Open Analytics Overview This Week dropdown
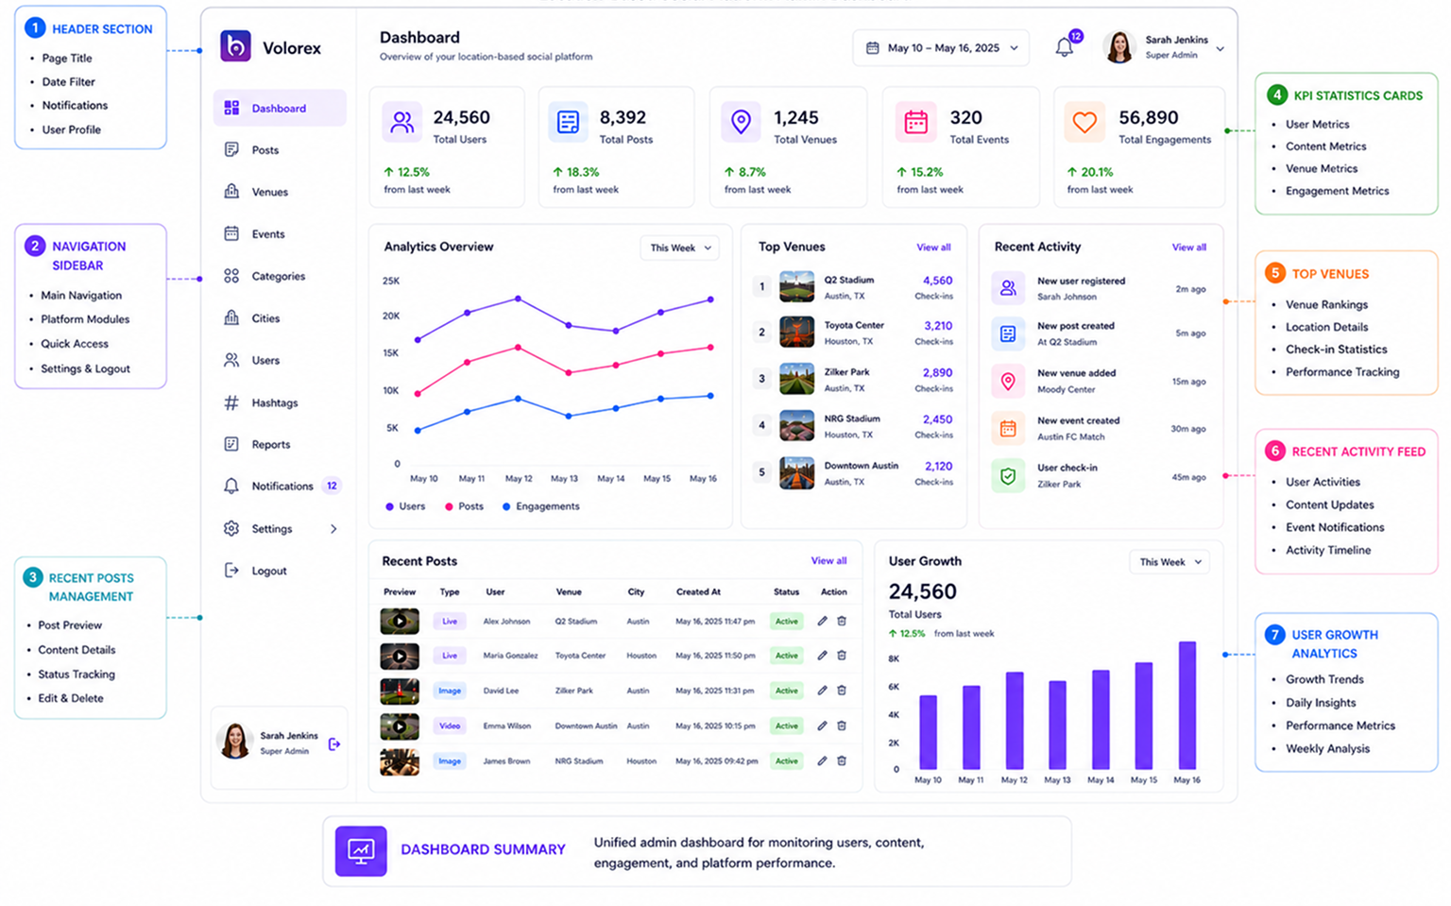1451x906 pixels. (x=680, y=248)
